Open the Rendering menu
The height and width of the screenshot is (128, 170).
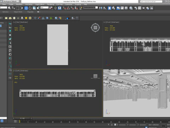pos(50,4)
